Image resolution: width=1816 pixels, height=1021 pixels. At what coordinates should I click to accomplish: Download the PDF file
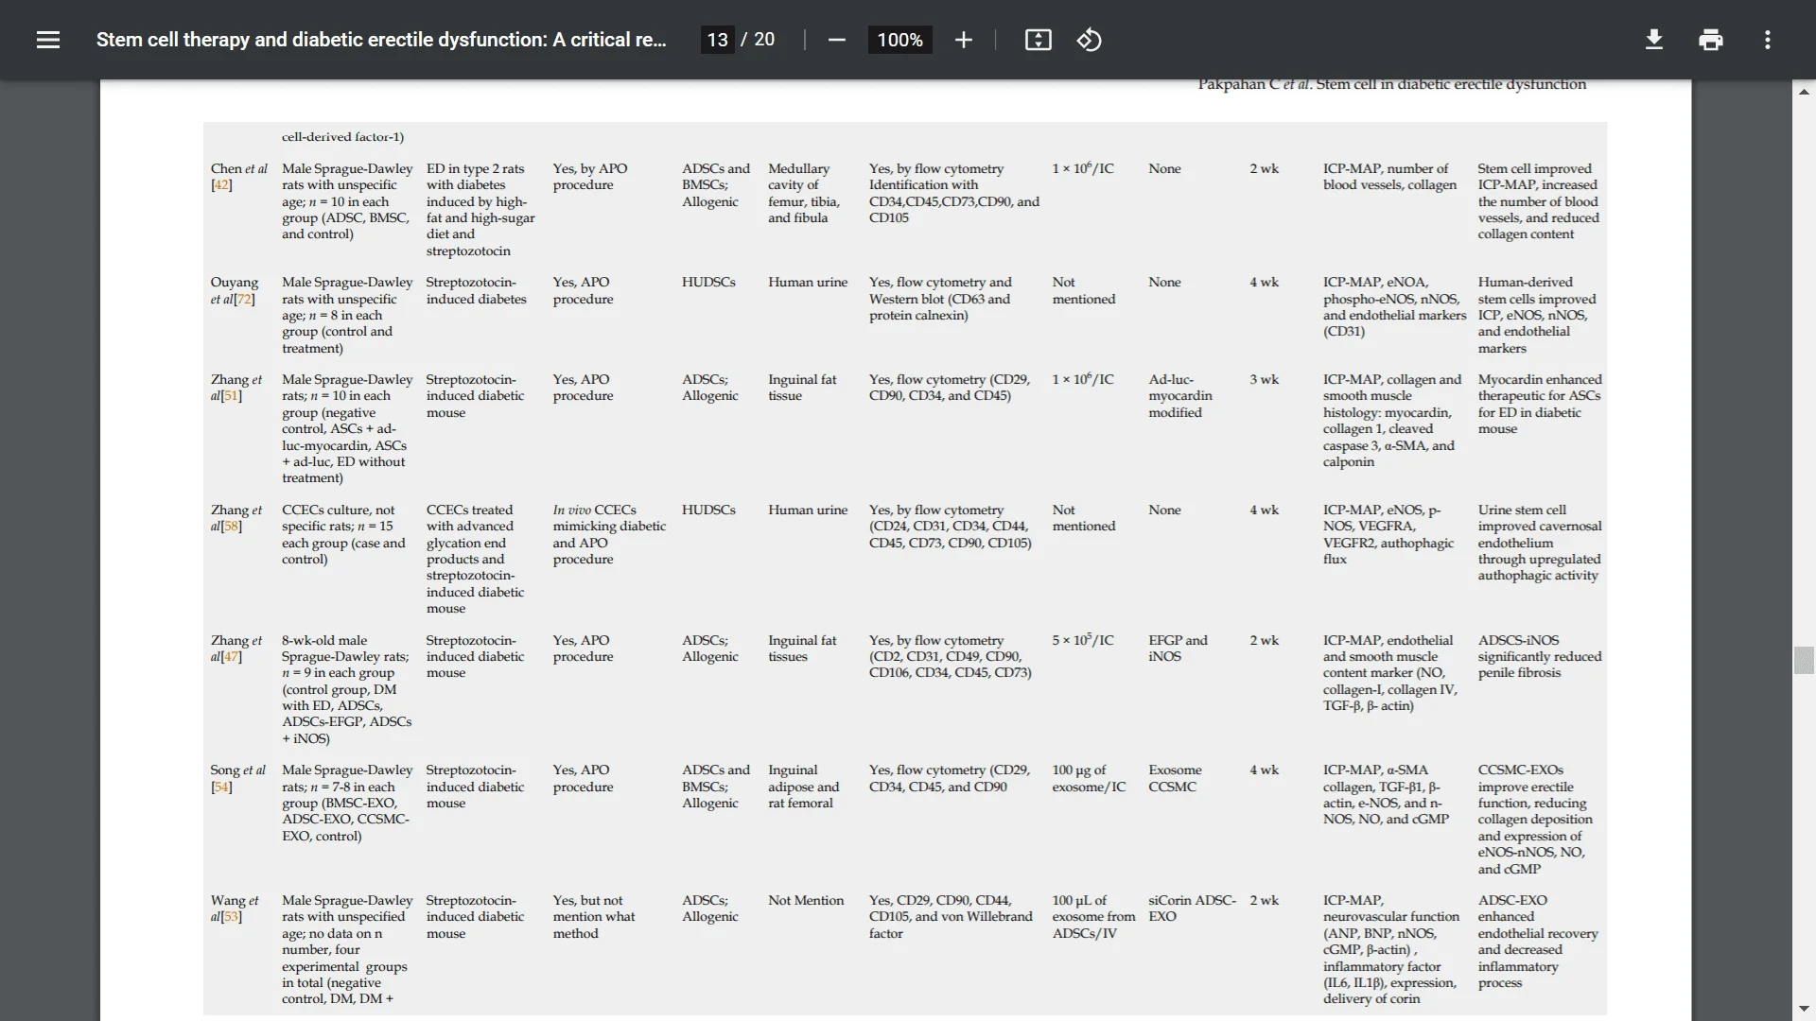[x=1654, y=40]
